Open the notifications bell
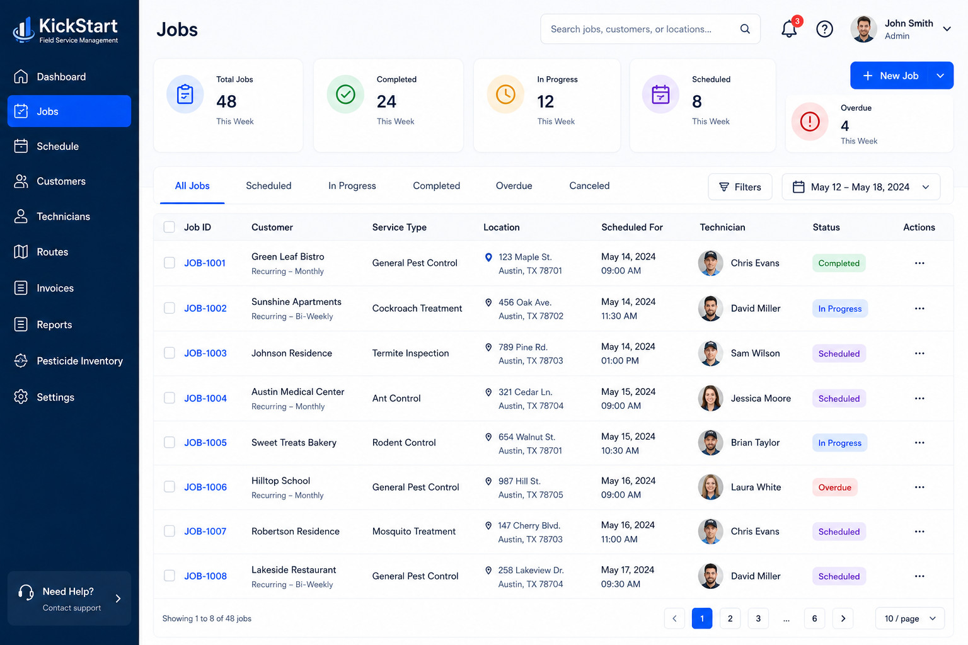The image size is (968, 645). [789, 29]
